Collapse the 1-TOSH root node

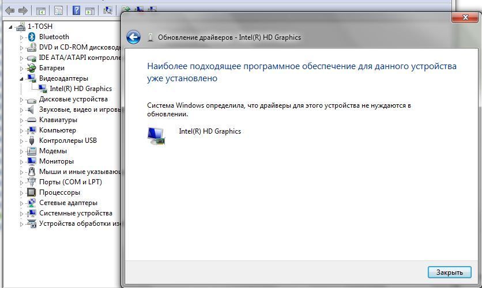[10, 27]
